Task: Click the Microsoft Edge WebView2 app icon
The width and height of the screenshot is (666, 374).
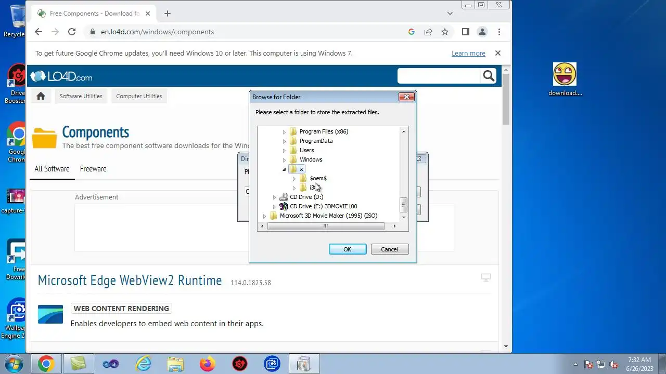Action: [x=50, y=314]
